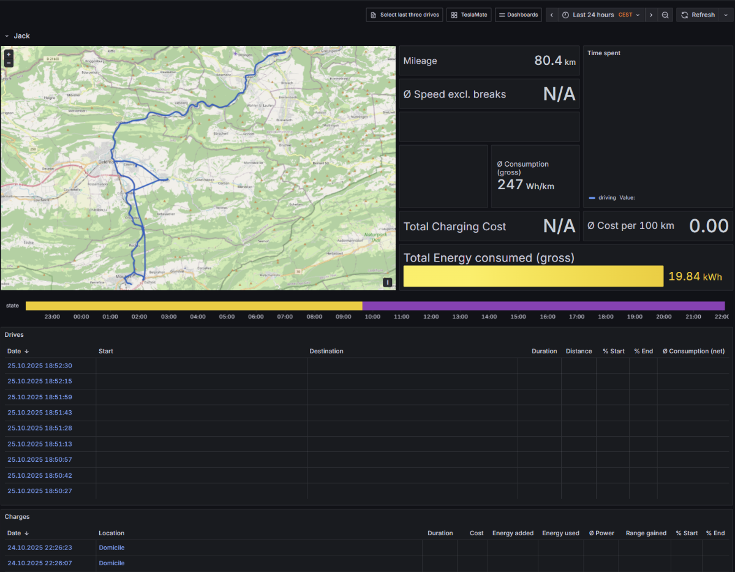Toggle the driving legend series
The width and height of the screenshot is (735, 572).
pyautogui.click(x=607, y=198)
